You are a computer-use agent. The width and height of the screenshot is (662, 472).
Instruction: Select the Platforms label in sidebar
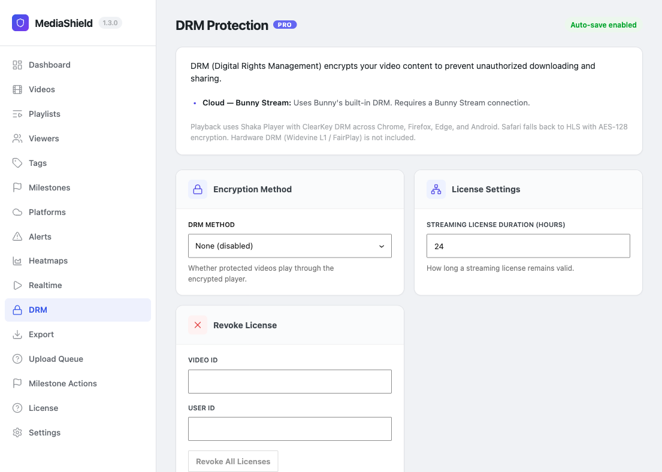point(47,212)
